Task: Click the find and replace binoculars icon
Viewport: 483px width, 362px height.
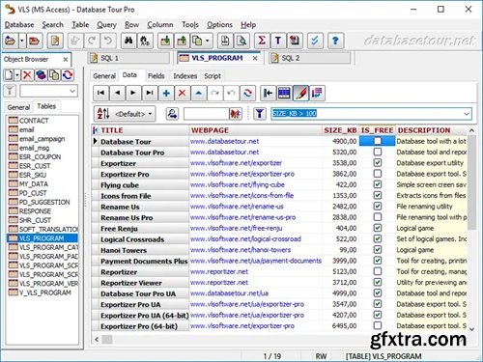Action: coord(145,41)
